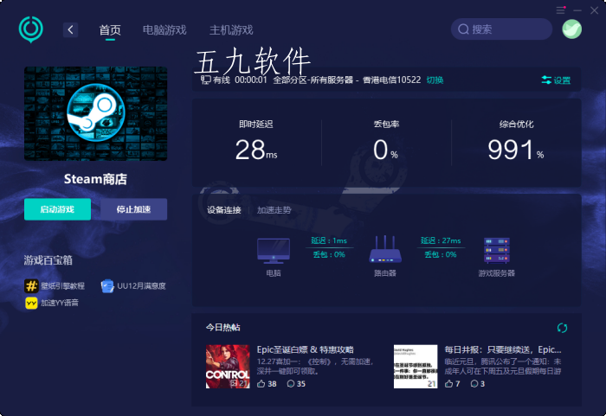The image size is (606, 416).
Task: Open UU12月满意度 survey icon
Action: [107, 285]
